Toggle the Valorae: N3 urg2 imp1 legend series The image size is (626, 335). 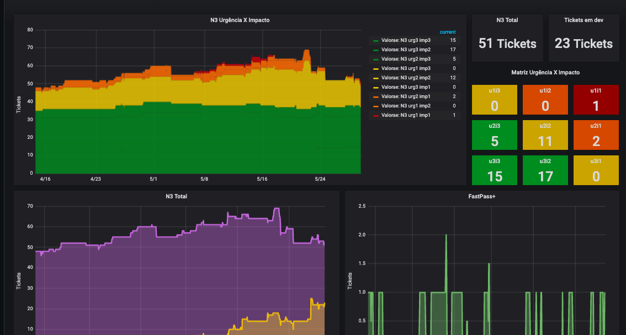(406, 96)
